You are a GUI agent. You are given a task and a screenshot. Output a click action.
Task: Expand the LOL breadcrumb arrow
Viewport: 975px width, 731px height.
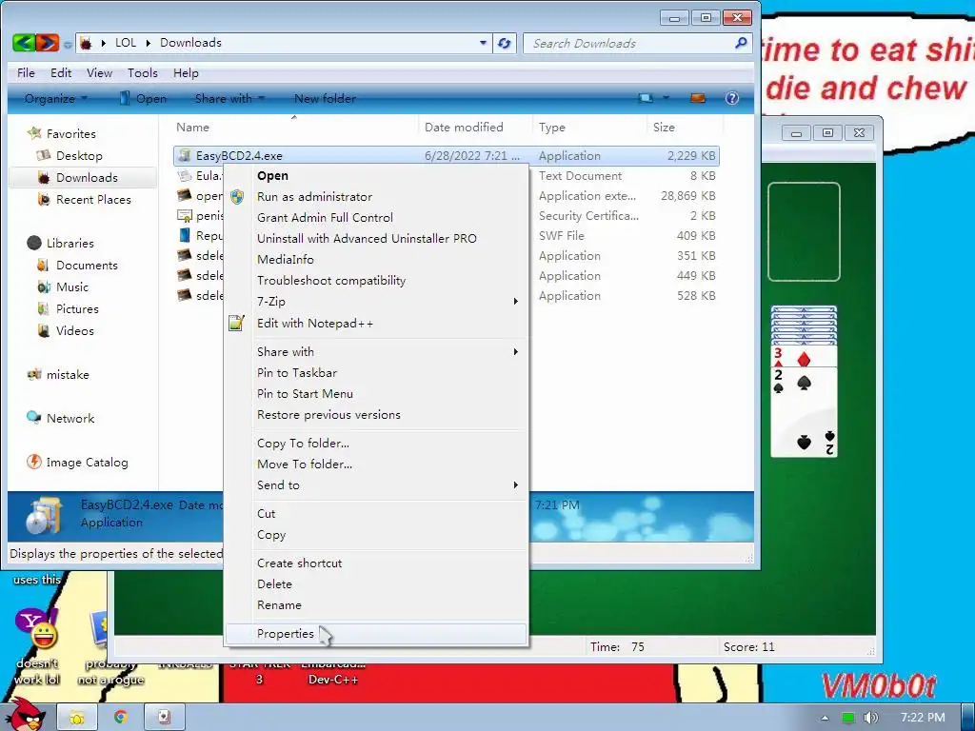click(x=148, y=43)
